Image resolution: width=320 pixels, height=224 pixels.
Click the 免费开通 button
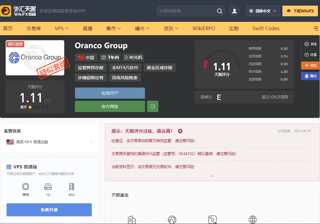tap(49, 210)
